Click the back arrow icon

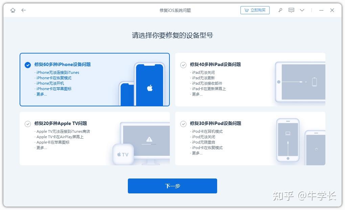pos(23,10)
